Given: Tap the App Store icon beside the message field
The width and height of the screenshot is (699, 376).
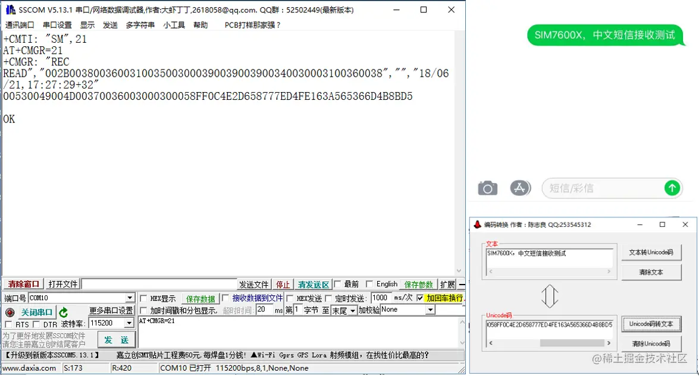Looking at the screenshot, I should tap(521, 188).
